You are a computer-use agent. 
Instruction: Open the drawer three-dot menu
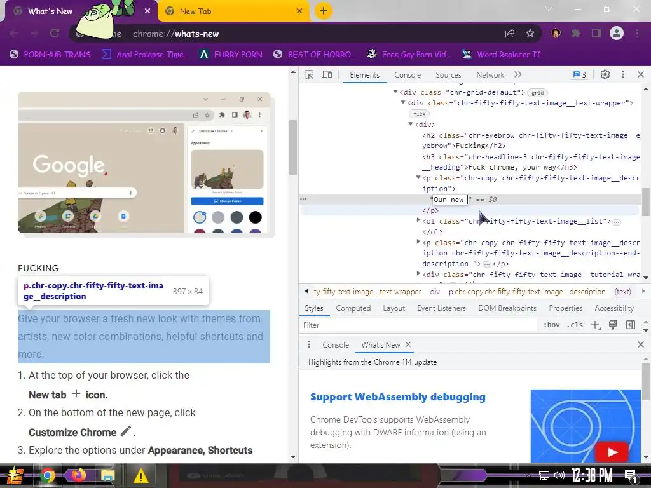pyautogui.click(x=308, y=345)
